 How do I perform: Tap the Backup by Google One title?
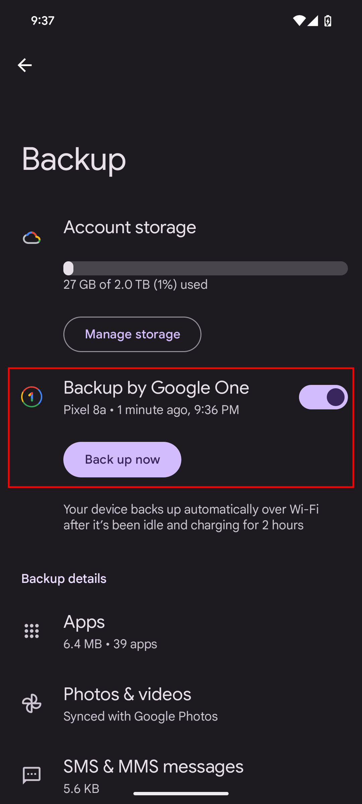pyautogui.click(x=156, y=388)
